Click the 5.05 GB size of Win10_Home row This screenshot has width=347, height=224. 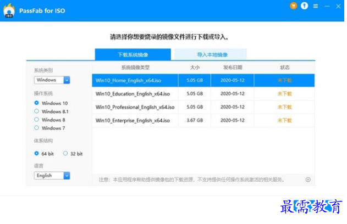pyautogui.click(x=195, y=80)
